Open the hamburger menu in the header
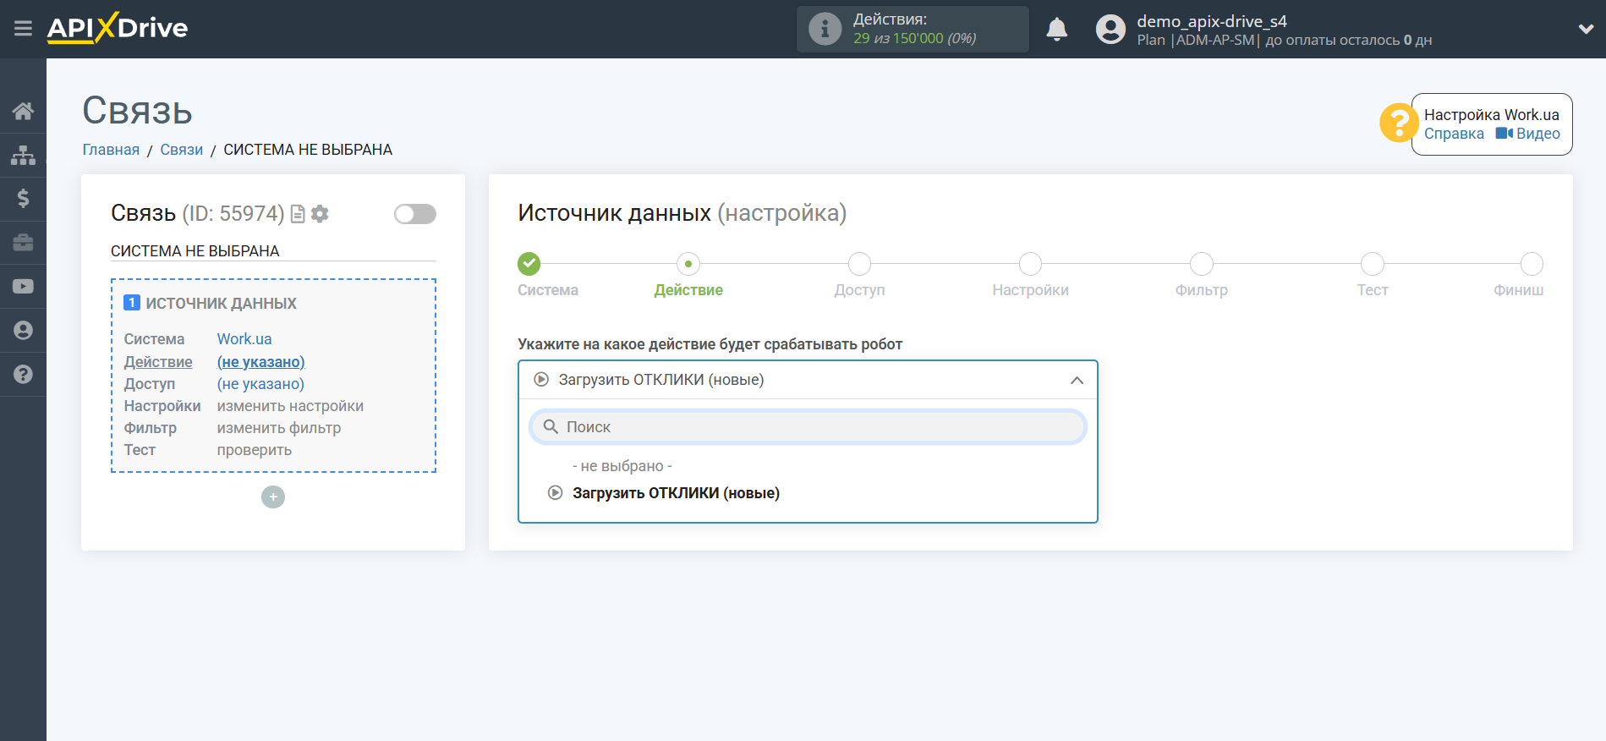Screen dimensions: 1606x741 23,29
